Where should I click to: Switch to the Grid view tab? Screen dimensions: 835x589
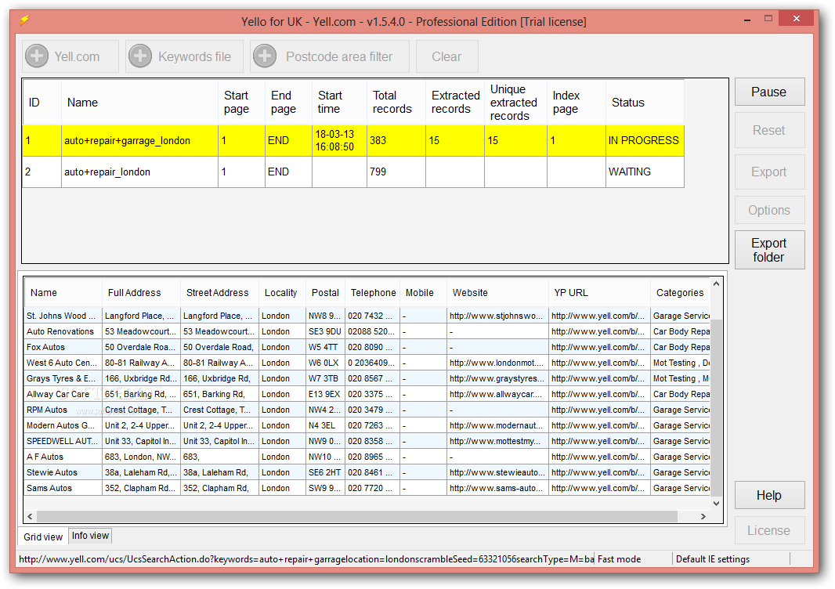[x=43, y=537]
